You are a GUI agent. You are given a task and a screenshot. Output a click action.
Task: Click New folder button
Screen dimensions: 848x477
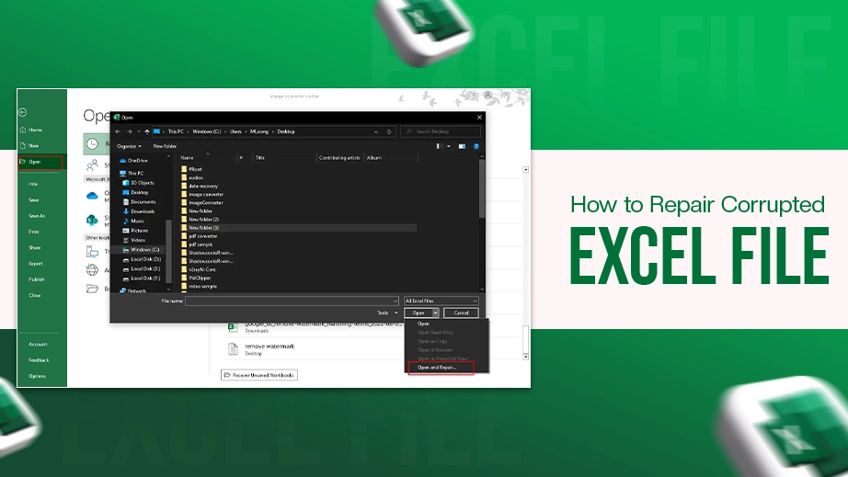[x=165, y=146]
